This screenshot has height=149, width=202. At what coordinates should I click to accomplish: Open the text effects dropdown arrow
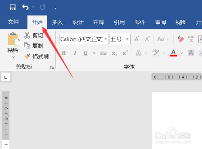click(145, 53)
